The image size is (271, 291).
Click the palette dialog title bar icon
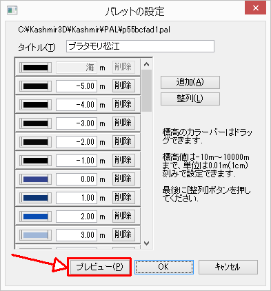click(12, 10)
